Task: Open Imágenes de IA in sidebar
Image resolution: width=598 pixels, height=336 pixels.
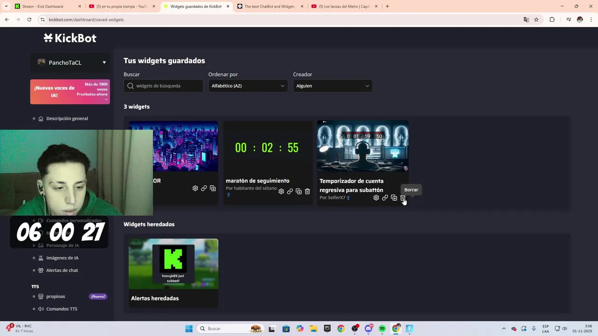Action: (62, 258)
